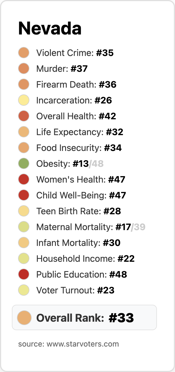Click the Nevada state heading
Viewport: 175px width, 372px height.
[x=50, y=28]
